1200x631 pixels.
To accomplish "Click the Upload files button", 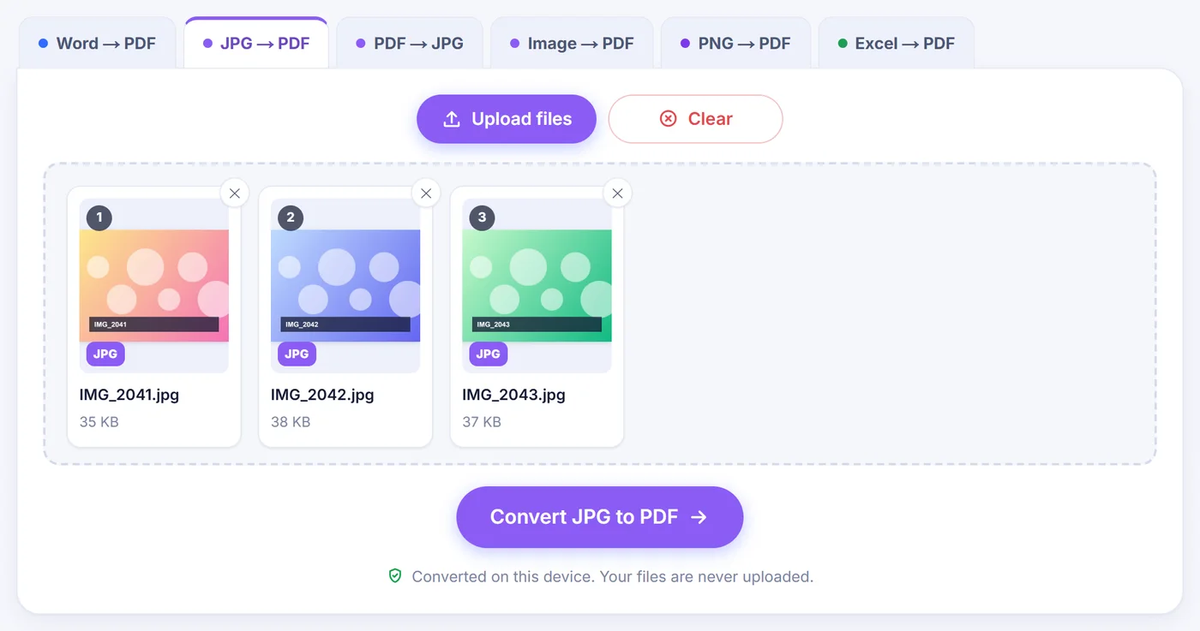I will (x=507, y=119).
